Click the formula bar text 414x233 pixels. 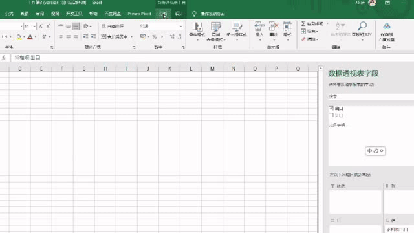tap(27, 58)
